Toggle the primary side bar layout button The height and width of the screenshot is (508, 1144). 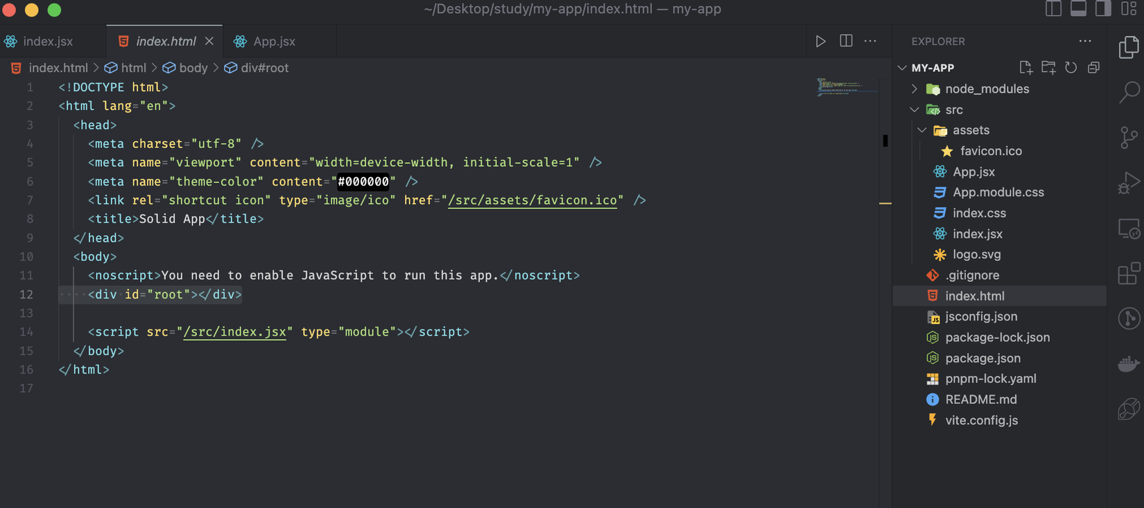[x=1053, y=9]
